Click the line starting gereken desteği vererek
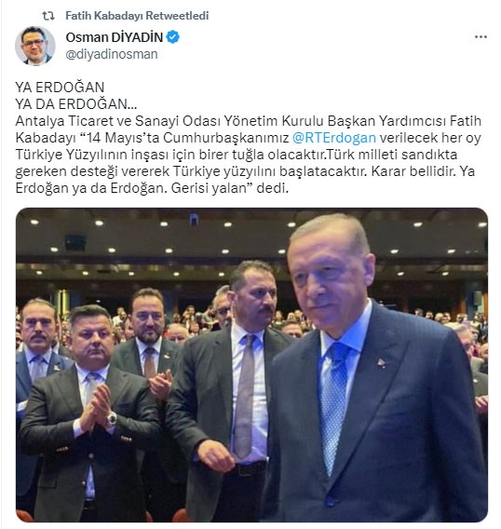The height and width of the screenshot is (529, 501). (245, 171)
